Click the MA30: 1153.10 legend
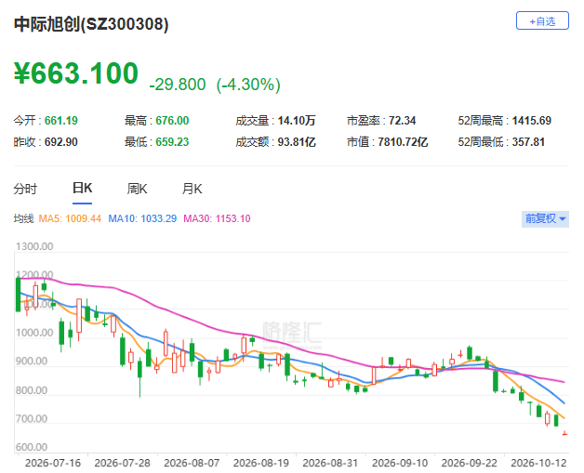 (217, 218)
